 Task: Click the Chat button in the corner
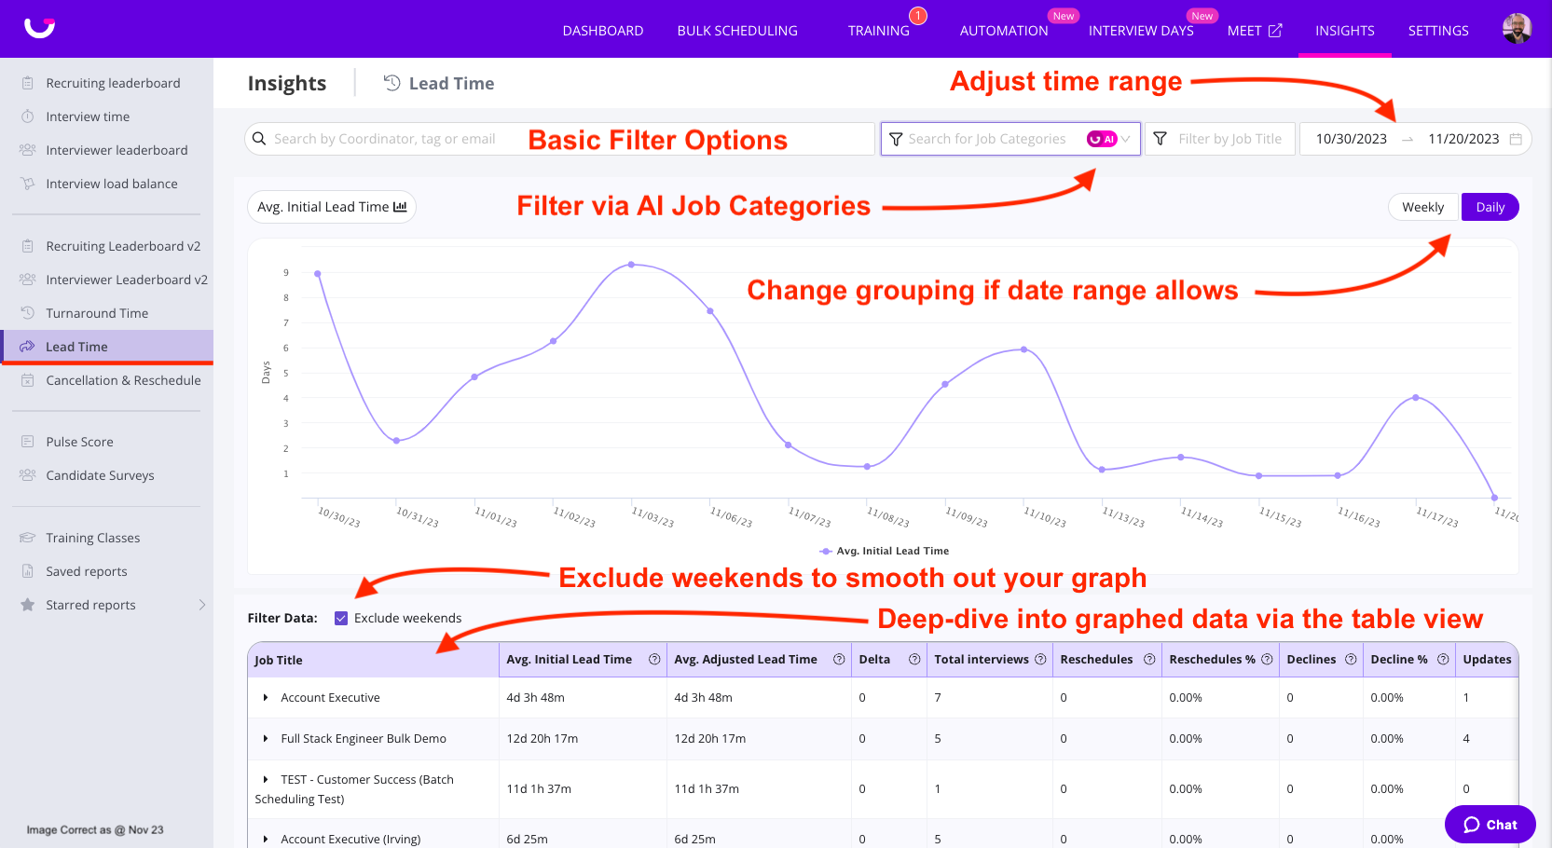(x=1490, y=824)
